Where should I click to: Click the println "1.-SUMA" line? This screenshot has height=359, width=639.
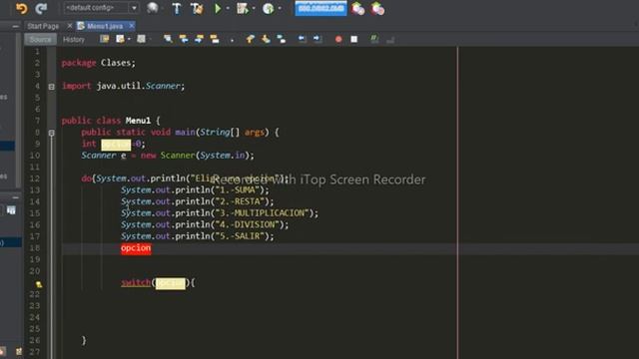[x=195, y=190]
